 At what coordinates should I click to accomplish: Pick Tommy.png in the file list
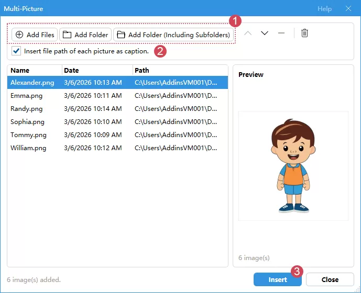[118, 135]
